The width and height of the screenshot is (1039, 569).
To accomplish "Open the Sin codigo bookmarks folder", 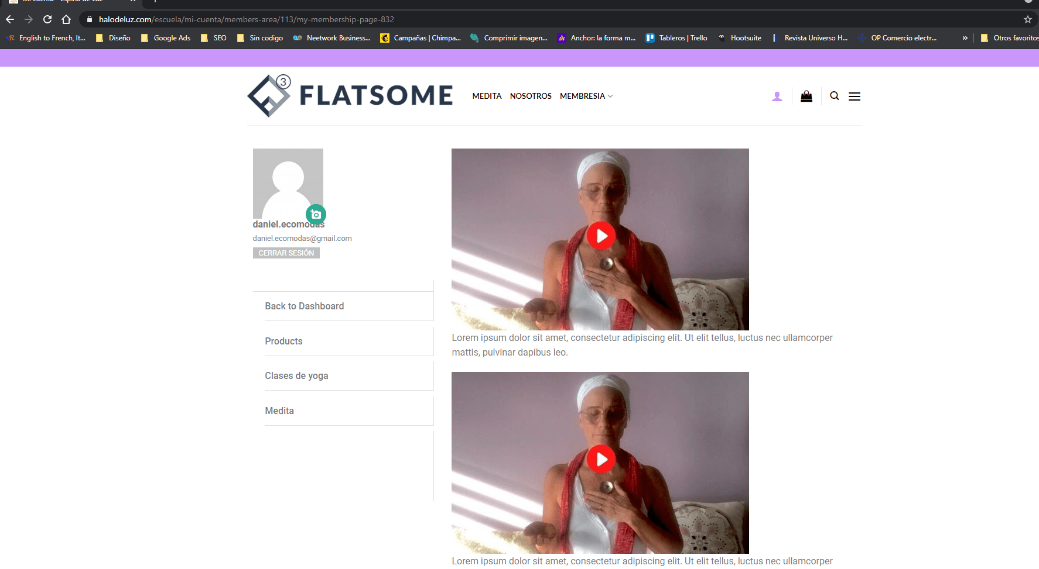I will 260,38.
